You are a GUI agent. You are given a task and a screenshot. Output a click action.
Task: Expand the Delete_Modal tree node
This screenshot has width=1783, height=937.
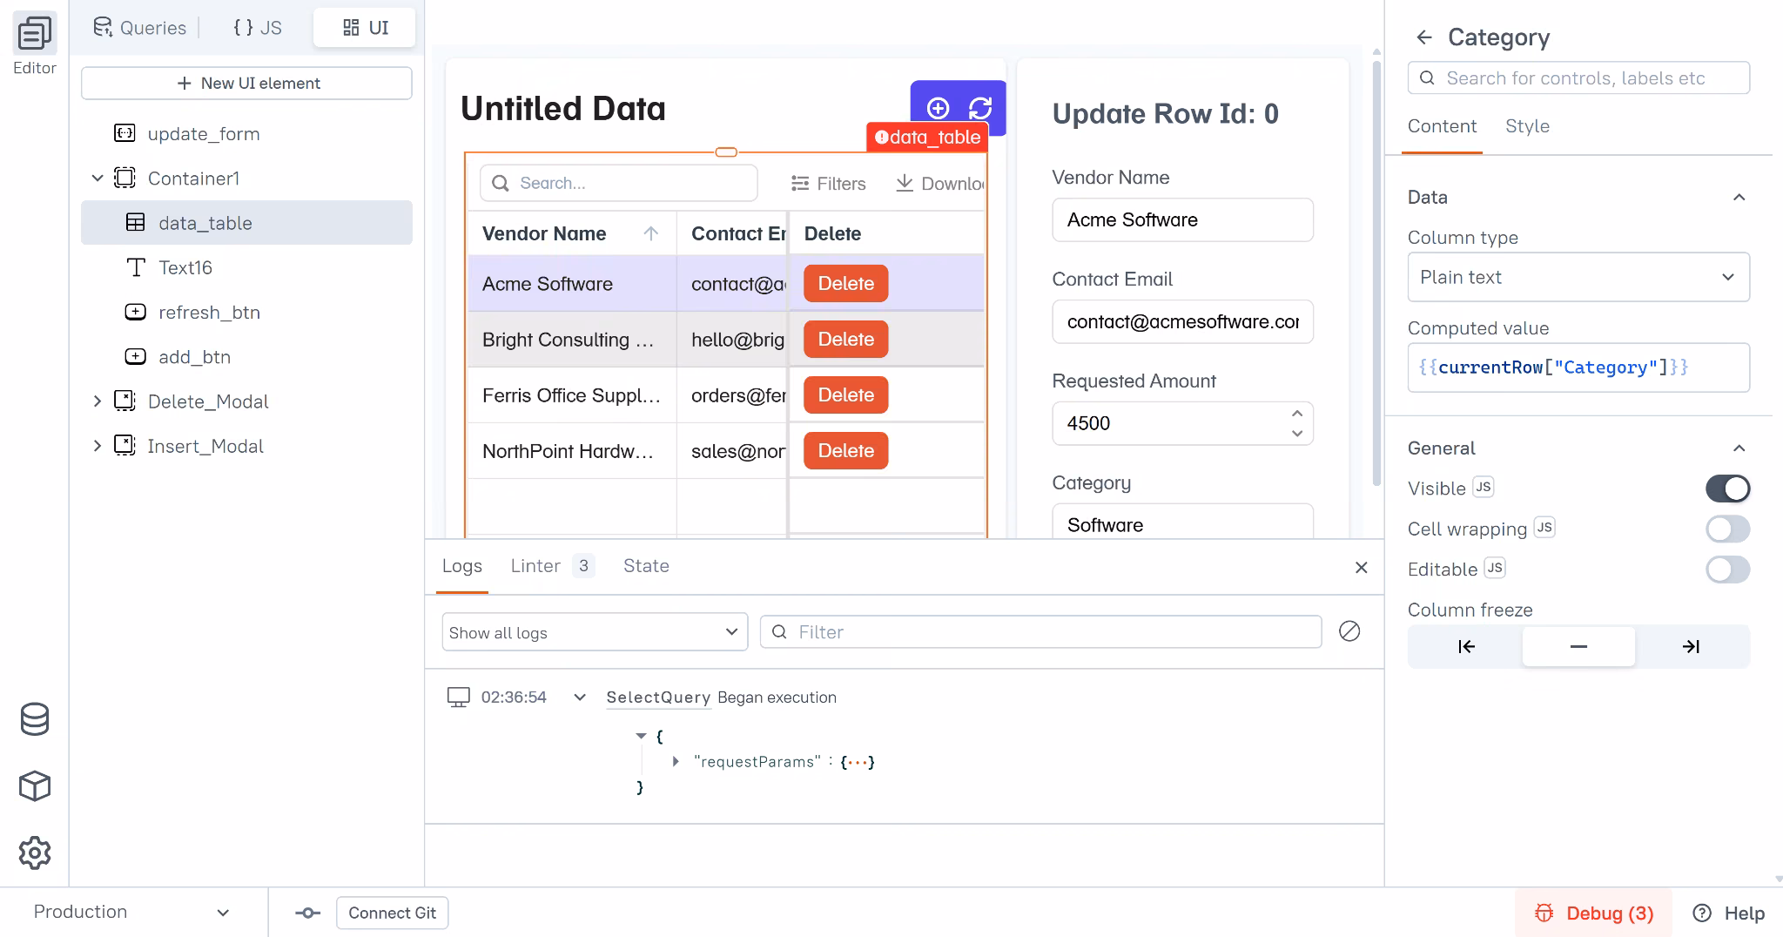(98, 401)
